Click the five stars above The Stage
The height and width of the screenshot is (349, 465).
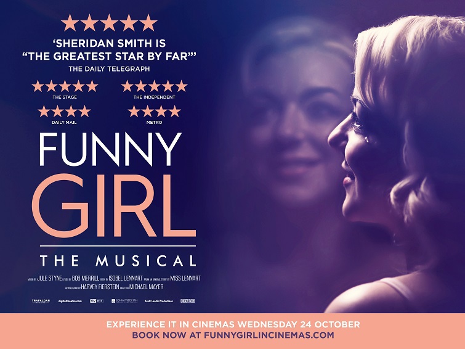pyautogui.click(x=65, y=86)
